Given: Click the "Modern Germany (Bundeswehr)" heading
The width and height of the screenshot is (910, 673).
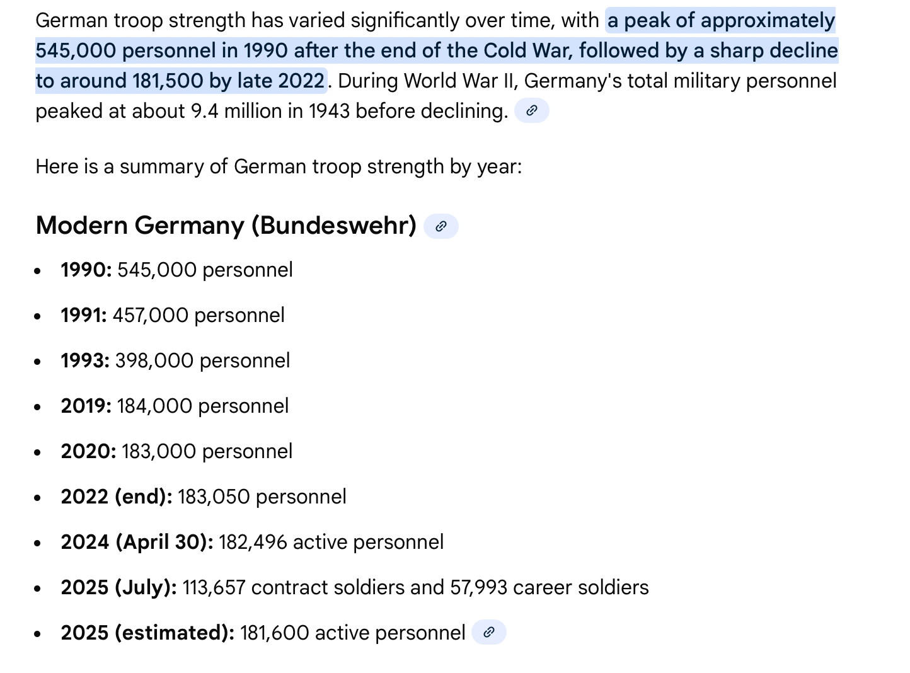Looking at the screenshot, I should (226, 226).
